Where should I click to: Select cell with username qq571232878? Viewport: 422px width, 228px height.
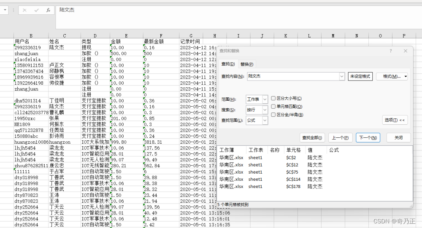point(31,130)
